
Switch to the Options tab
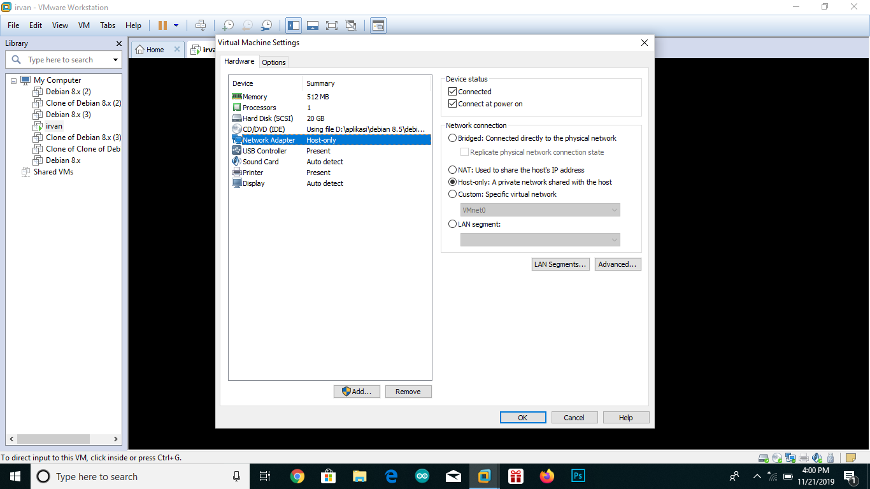[274, 62]
